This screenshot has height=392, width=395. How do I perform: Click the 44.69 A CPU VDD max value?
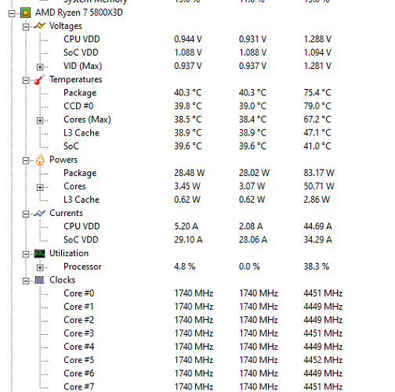(x=317, y=226)
